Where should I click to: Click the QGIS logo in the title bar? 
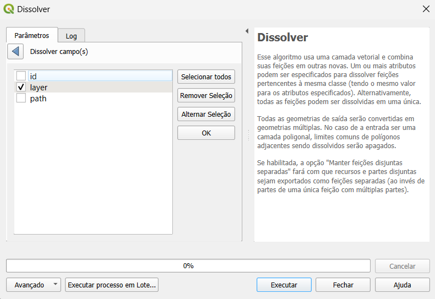9,9
